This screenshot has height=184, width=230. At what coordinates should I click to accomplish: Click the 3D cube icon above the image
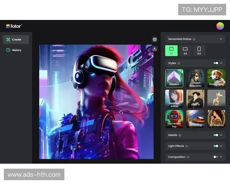pos(154,39)
